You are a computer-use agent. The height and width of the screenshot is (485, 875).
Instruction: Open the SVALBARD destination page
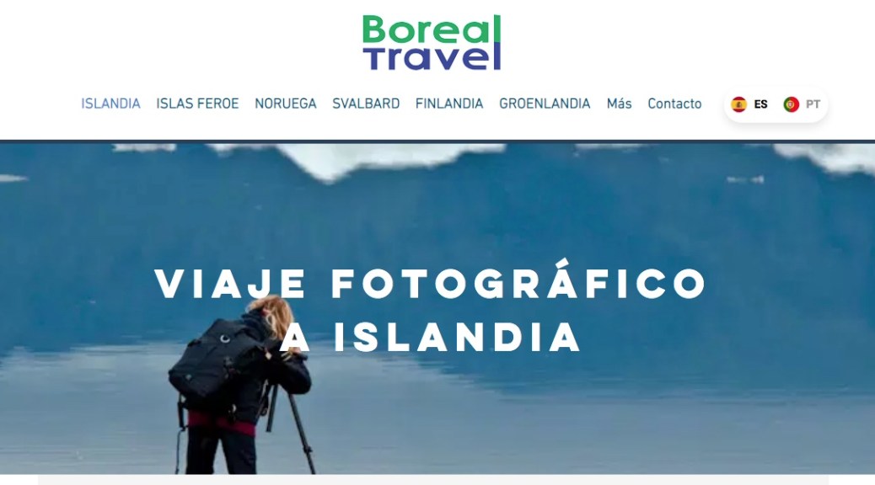[366, 104]
